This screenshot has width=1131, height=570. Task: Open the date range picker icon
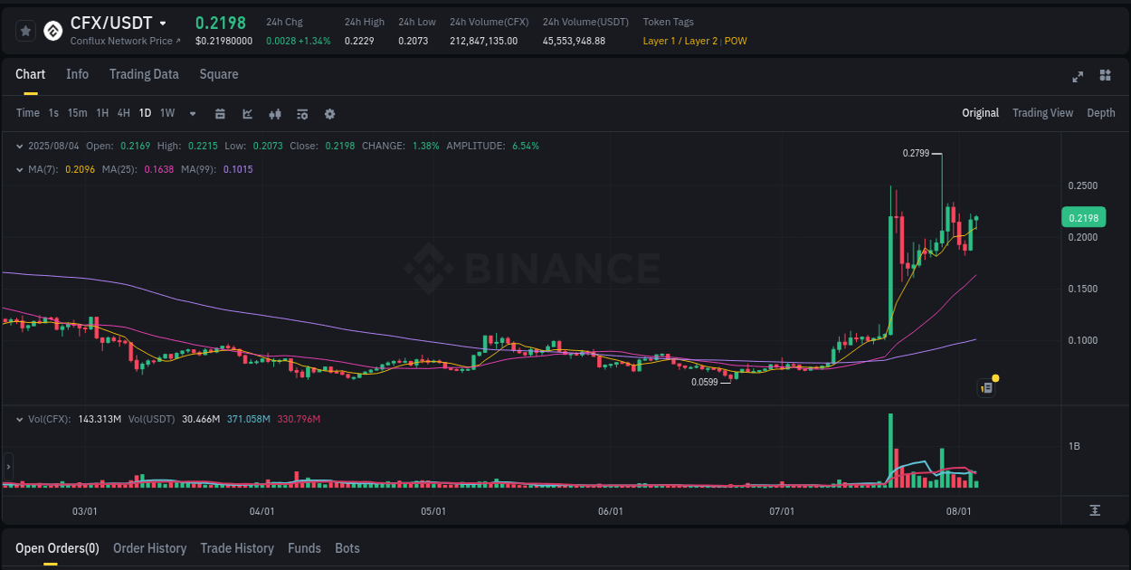tap(220, 113)
